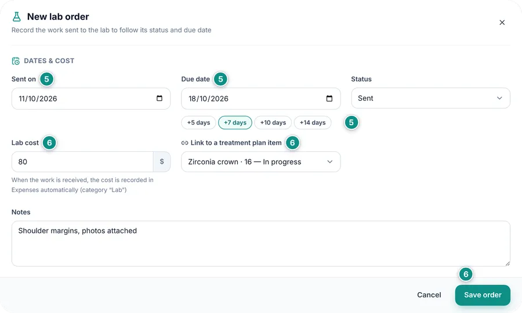Click the flask icon beside the title
Viewport: 522px width, 313px height.
[16, 17]
